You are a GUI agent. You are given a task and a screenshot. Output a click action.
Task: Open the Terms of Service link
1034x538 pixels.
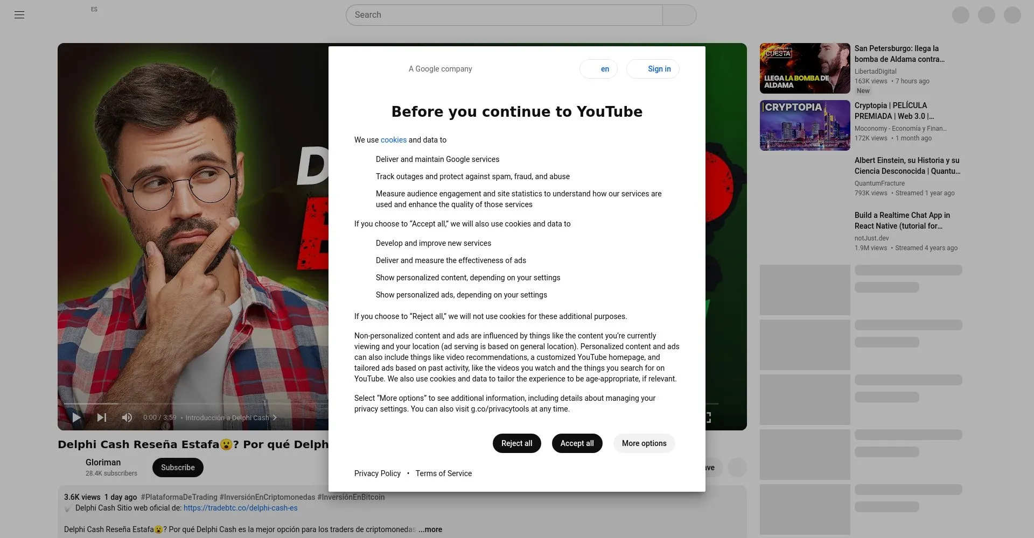[444, 473]
